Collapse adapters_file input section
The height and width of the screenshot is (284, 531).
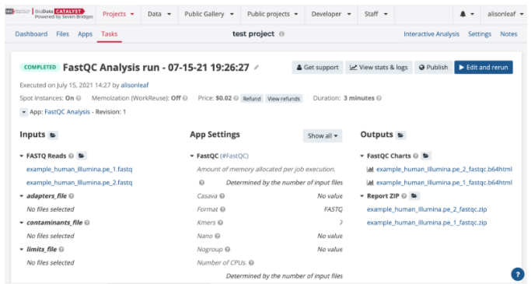[x=21, y=196]
